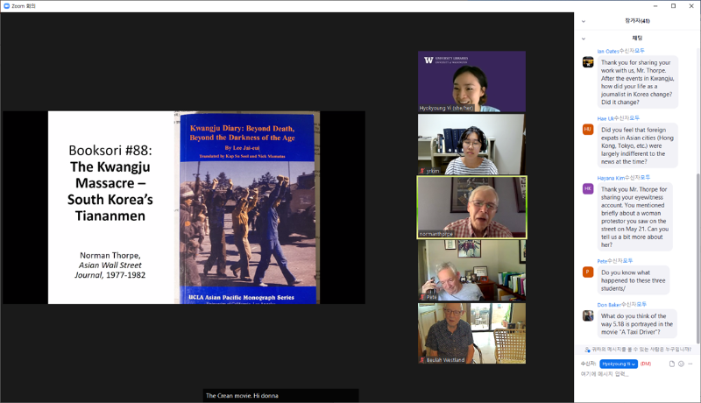701x403 pixels.
Task: Select Hae Uk message about foreign expats
Action: [x=638, y=145]
